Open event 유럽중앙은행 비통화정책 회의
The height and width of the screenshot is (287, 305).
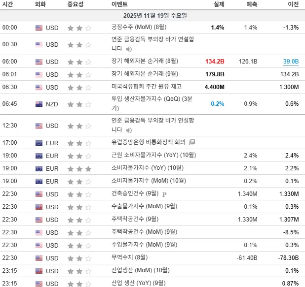(x=149, y=142)
